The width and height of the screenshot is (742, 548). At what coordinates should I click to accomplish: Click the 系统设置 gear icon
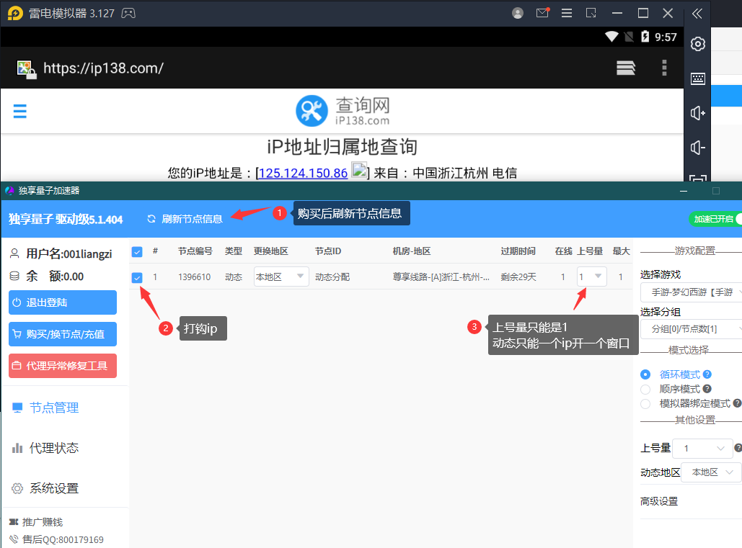click(x=17, y=488)
